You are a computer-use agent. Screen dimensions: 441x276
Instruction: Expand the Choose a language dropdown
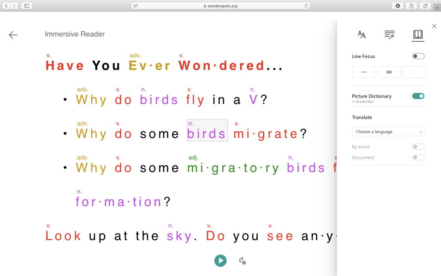coord(388,132)
